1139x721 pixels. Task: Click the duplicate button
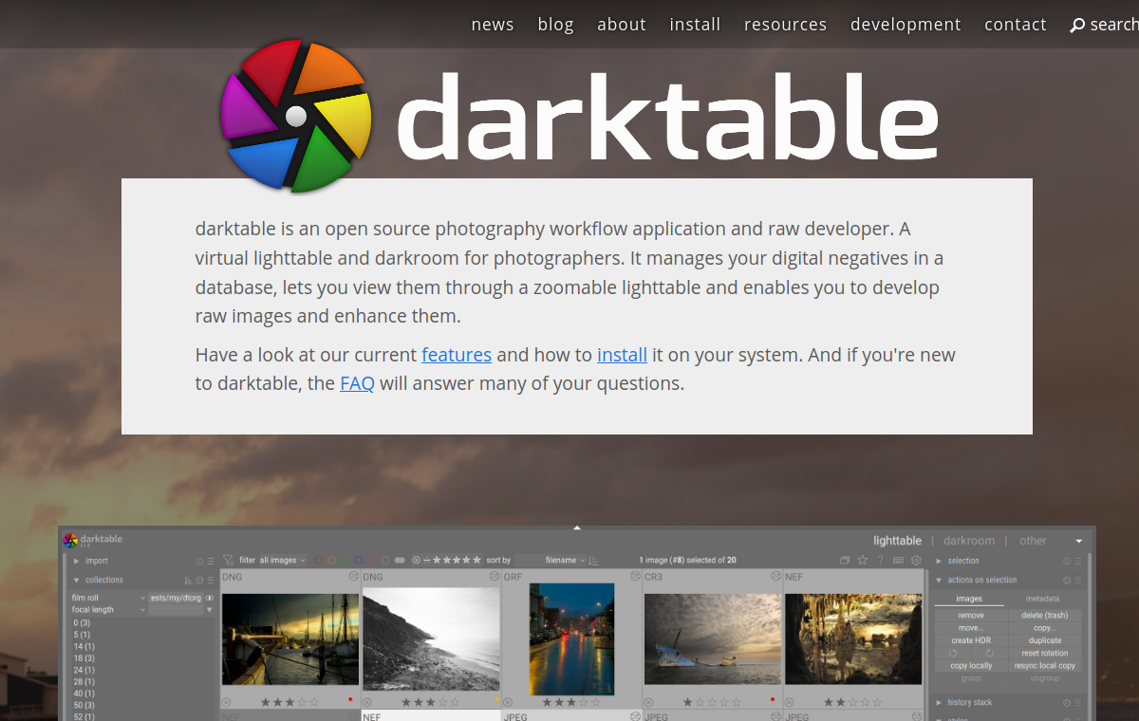coord(1045,640)
